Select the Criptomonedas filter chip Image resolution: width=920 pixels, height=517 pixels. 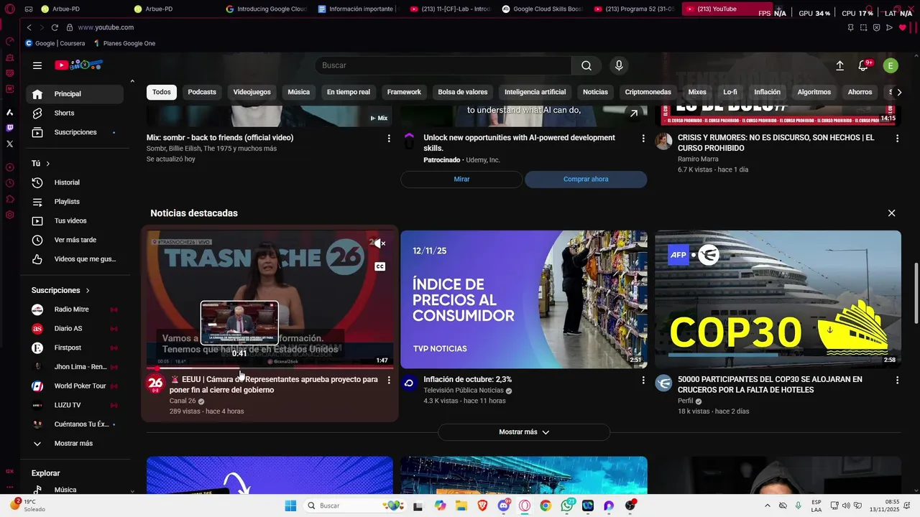pos(648,92)
